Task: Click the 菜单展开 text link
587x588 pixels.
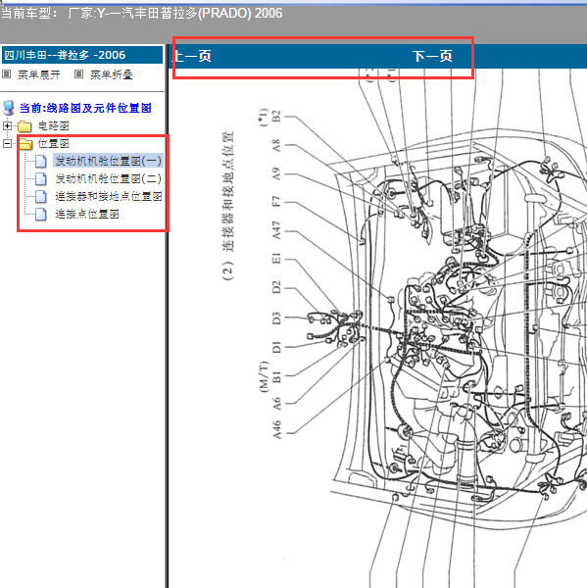Action: click(39, 74)
